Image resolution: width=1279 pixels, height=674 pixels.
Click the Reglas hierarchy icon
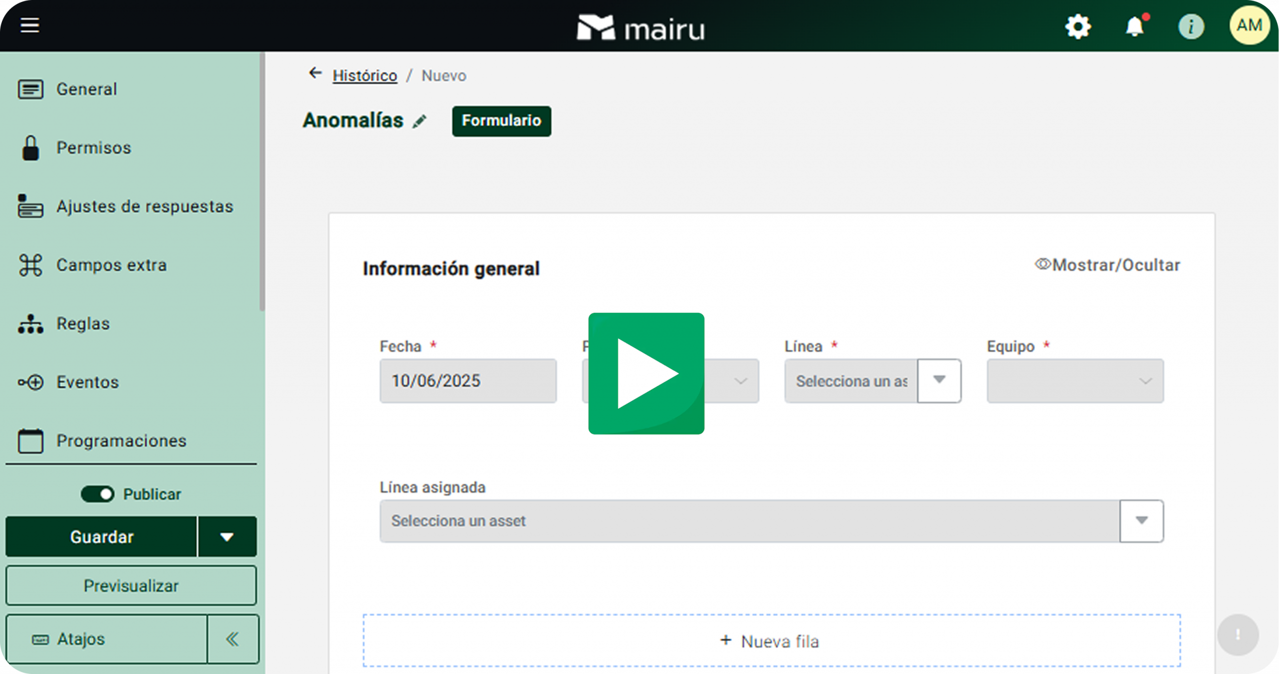30,324
